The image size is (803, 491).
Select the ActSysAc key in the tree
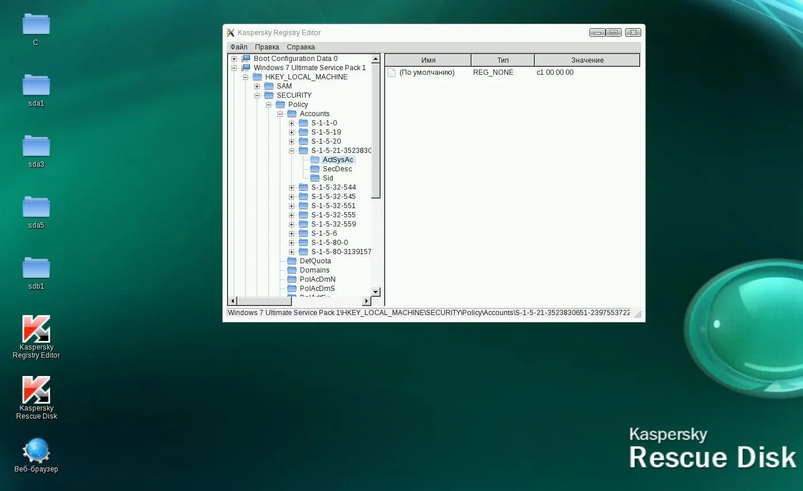tap(338, 160)
